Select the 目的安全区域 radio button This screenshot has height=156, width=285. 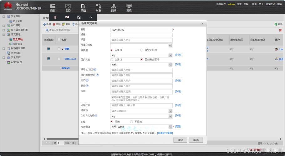point(142,59)
